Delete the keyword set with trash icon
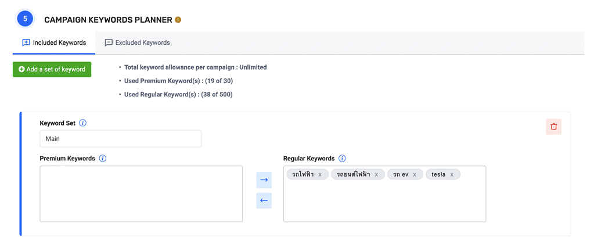This screenshot has height=247, width=594. click(553, 127)
